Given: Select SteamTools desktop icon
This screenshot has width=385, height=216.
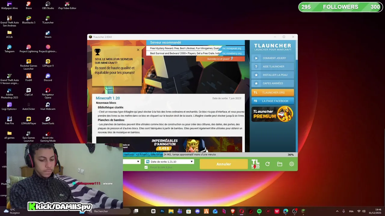Looking at the screenshot, I should (48, 120).
